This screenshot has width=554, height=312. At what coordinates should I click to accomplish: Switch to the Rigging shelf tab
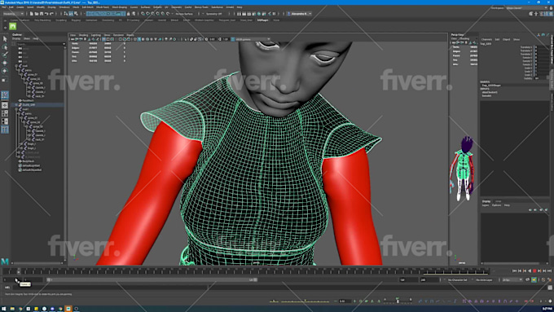point(76,20)
